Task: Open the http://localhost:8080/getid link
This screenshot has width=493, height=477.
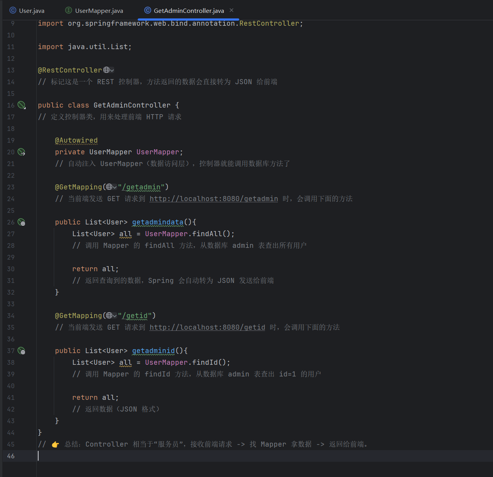Action: point(207,327)
